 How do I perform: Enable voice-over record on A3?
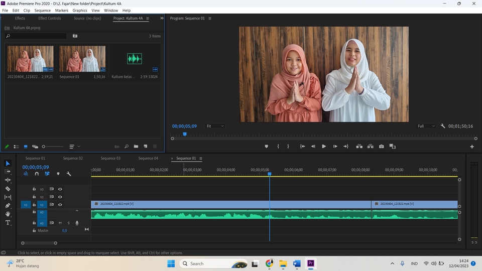click(x=77, y=223)
